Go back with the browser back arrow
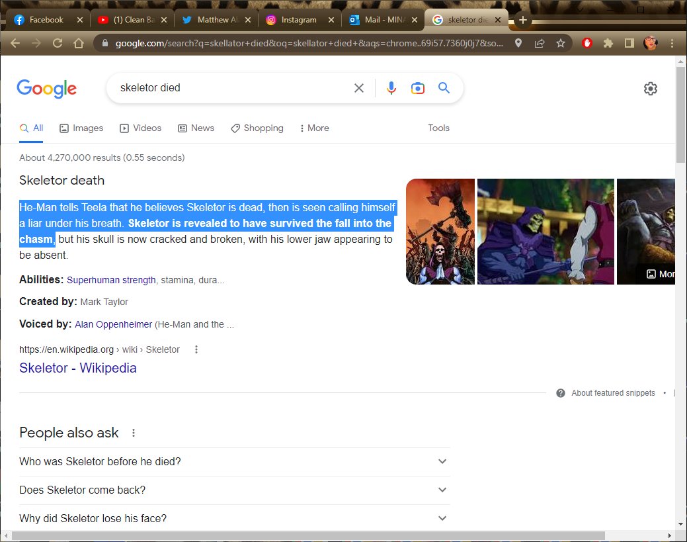 tap(15, 43)
